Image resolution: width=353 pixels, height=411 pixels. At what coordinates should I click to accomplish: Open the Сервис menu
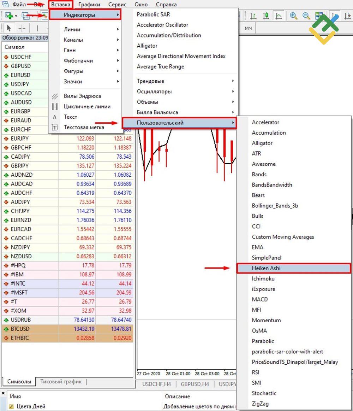(x=117, y=5)
